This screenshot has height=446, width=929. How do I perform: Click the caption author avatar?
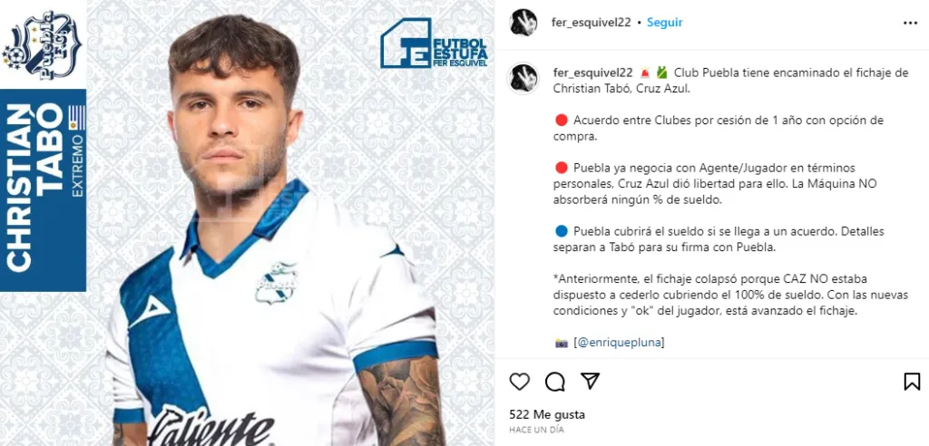coord(523,78)
